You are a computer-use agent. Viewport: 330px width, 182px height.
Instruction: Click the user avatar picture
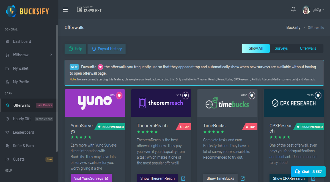pyautogui.click(x=306, y=10)
